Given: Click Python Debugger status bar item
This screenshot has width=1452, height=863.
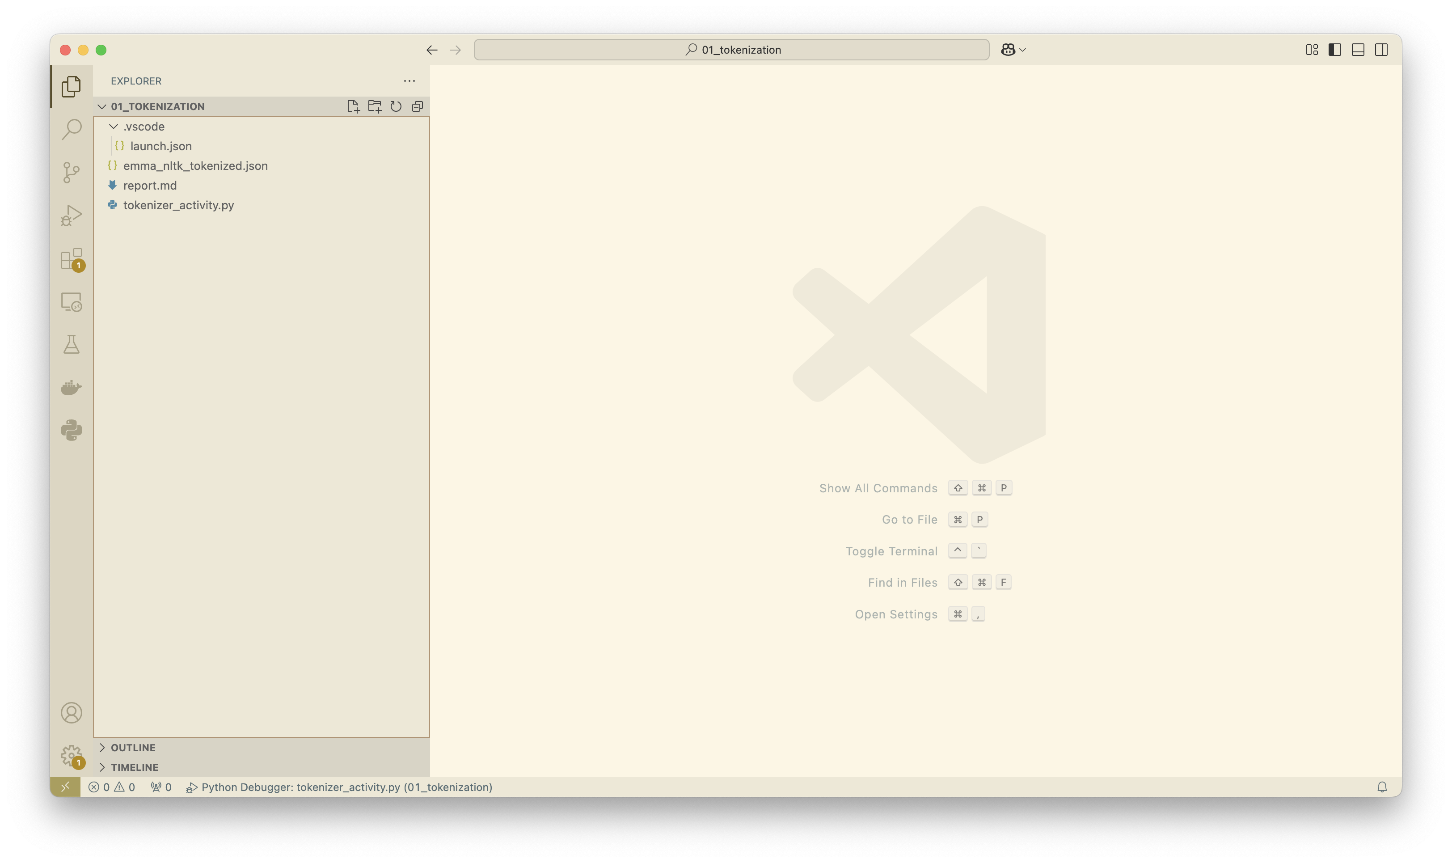Looking at the screenshot, I should pos(339,787).
